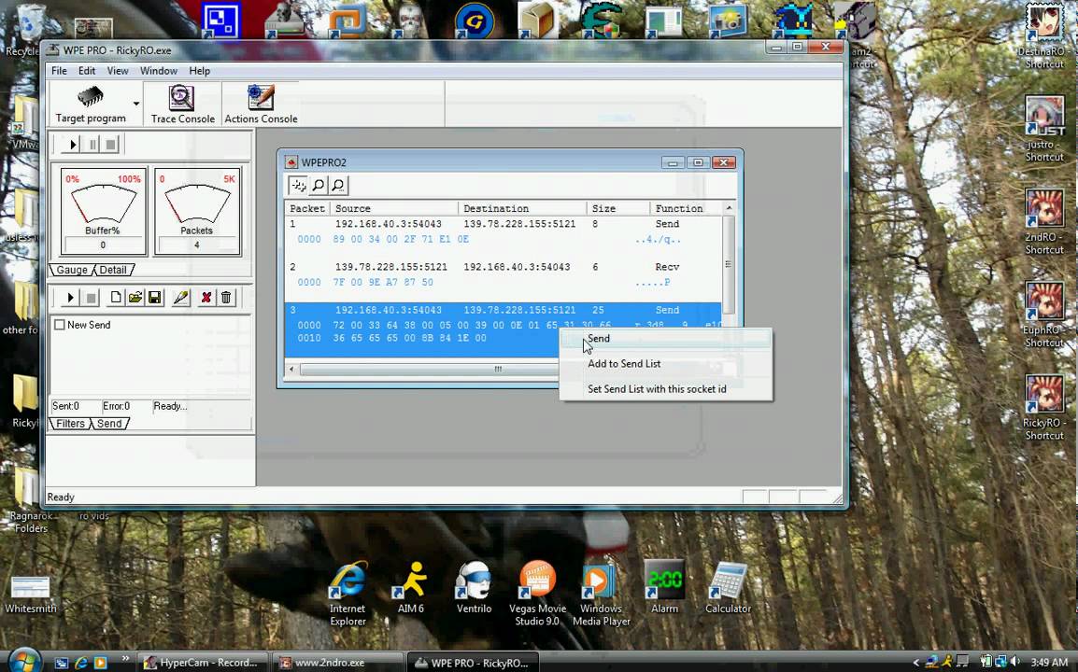The width and height of the screenshot is (1078, 672).
Task: Open the Window menu
Action: coord(159,71)
